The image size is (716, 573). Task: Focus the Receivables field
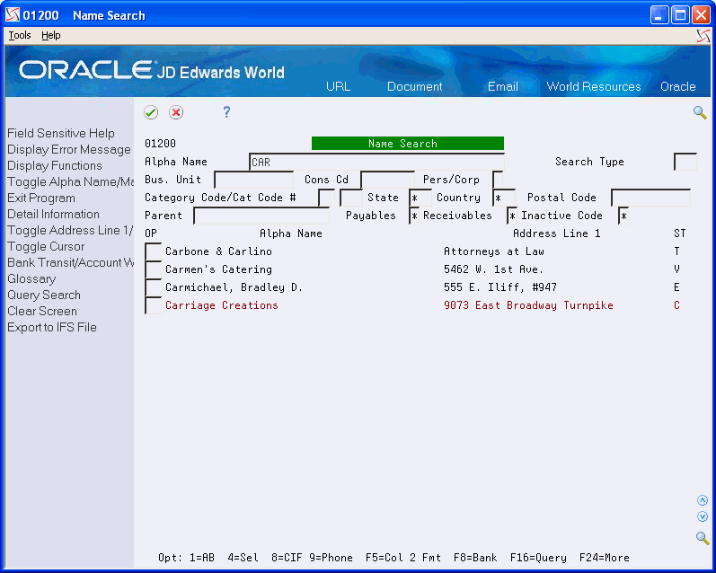(x=512, y=216)
